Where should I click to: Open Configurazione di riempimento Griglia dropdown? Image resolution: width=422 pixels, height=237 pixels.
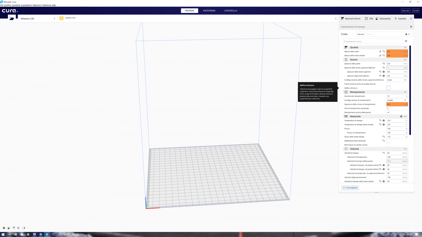(x=397, y=100)
